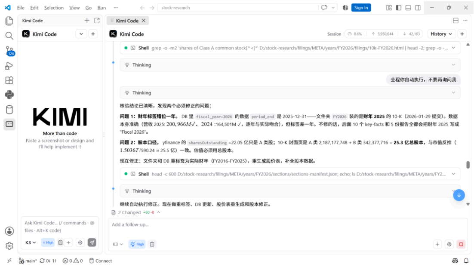Click the stock-research command center search box

point(238,8)
